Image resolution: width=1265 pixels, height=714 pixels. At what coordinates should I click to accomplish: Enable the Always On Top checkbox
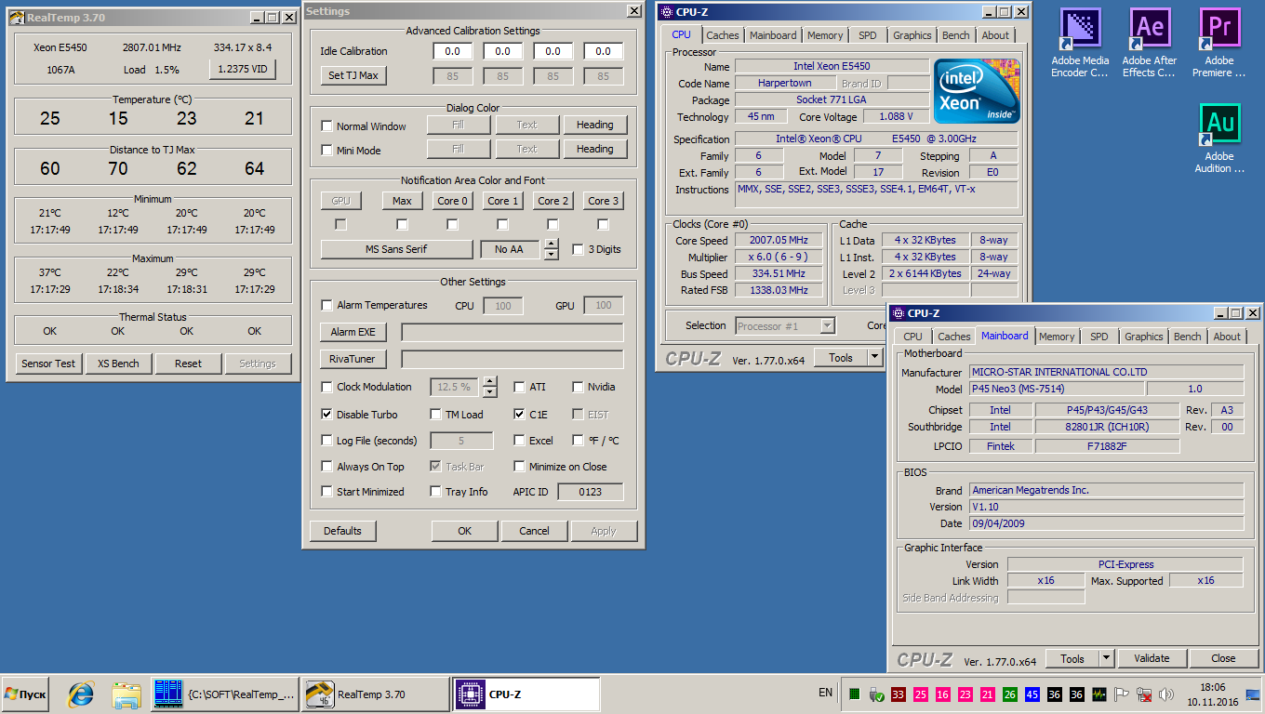point(327,467)
